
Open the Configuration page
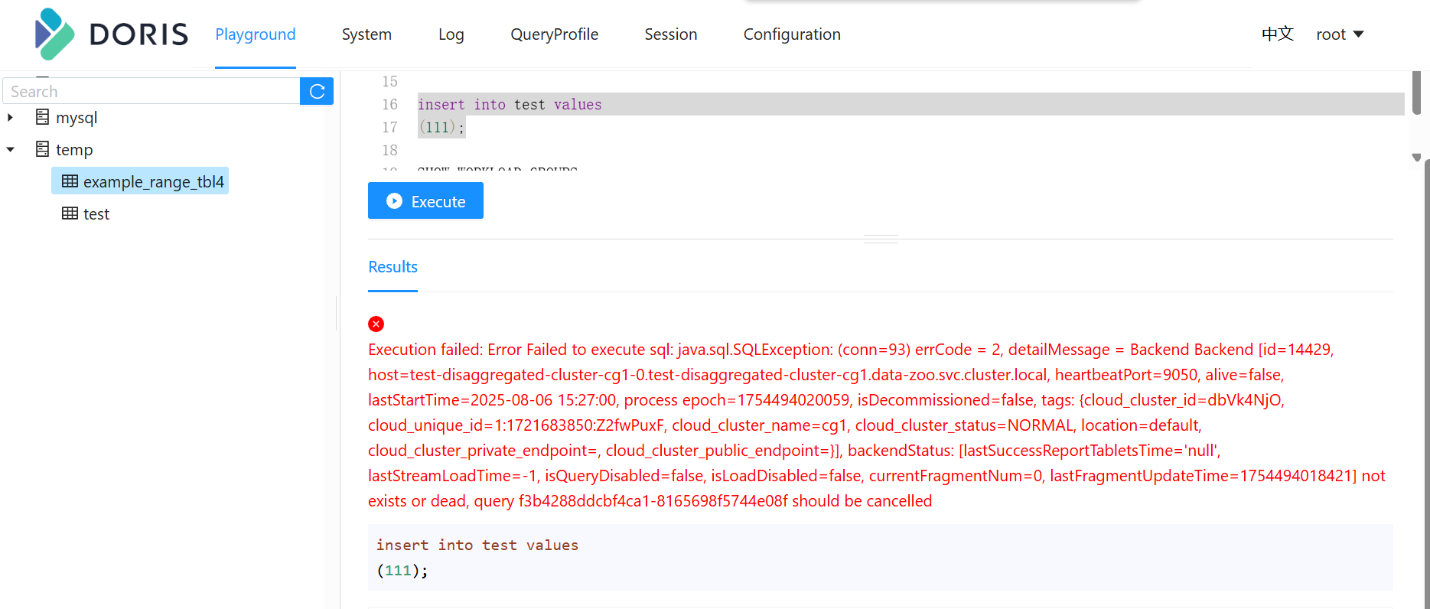(792, 34)
